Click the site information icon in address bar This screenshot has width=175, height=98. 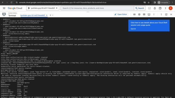coord(16,2)
